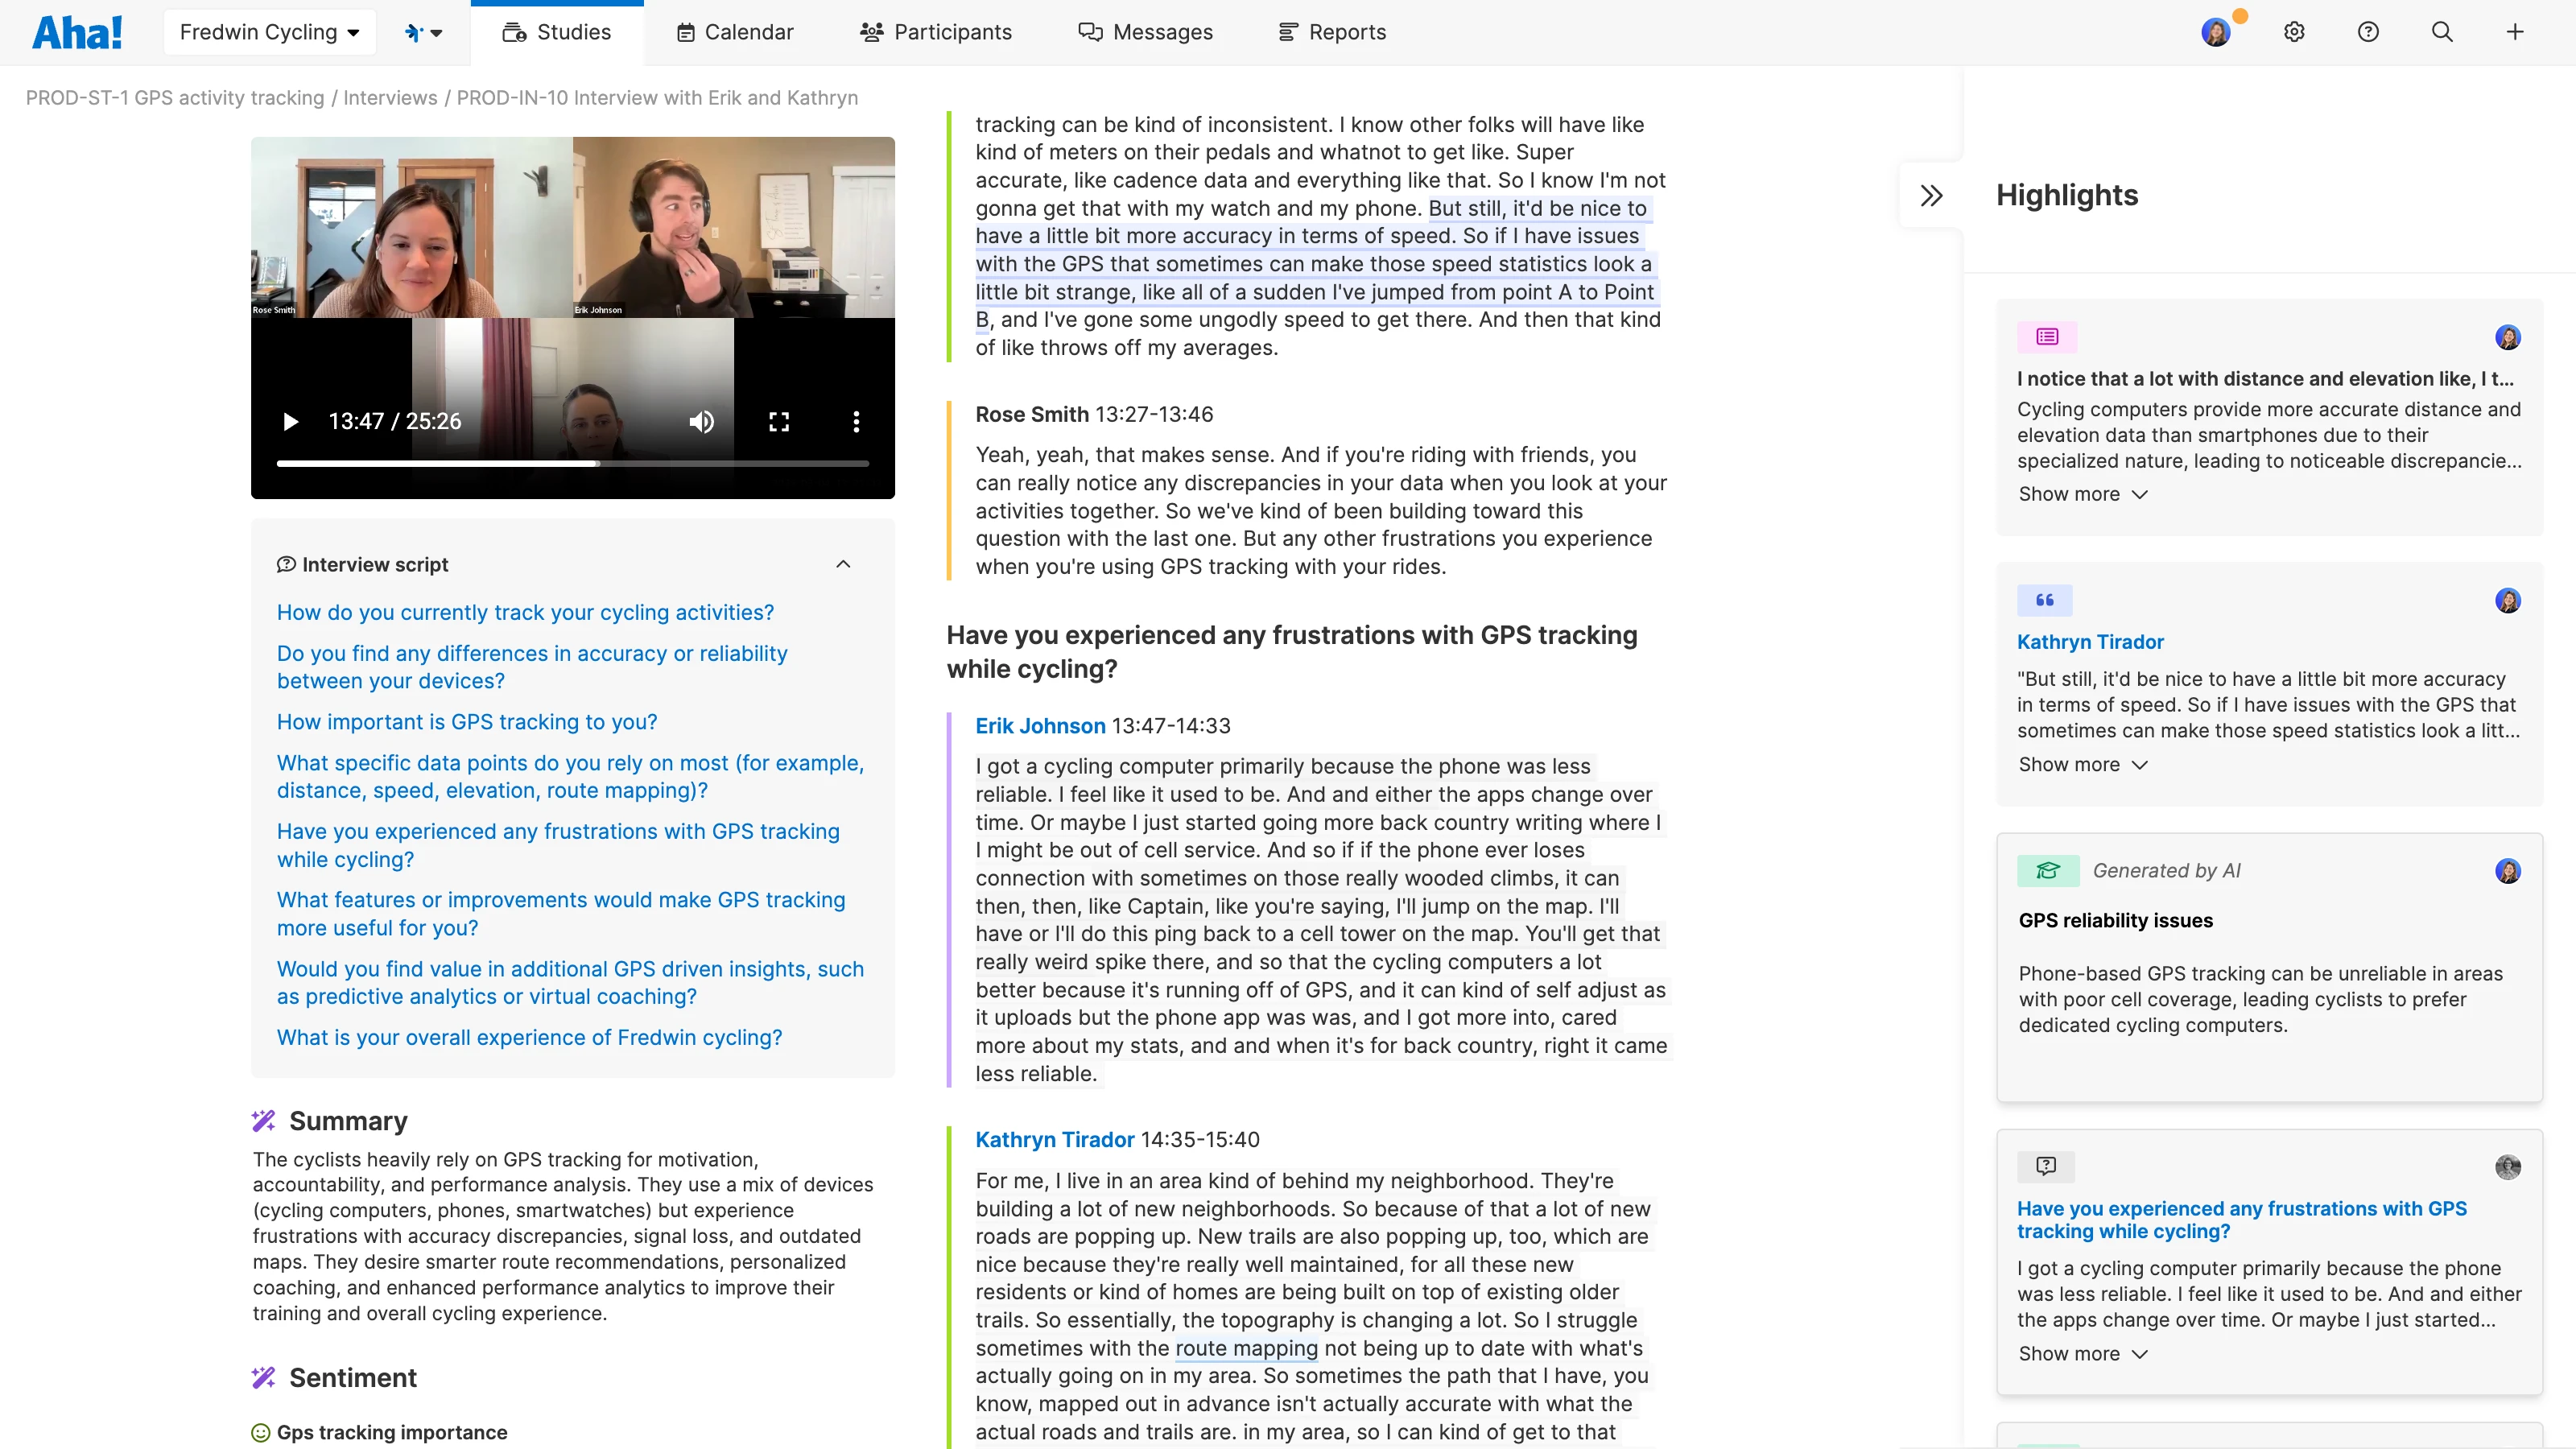This screenshot has width=2576, height=1449.
Task: Expand Show more on Kathryn Tirador's quote
Action: pos(2082,763)
